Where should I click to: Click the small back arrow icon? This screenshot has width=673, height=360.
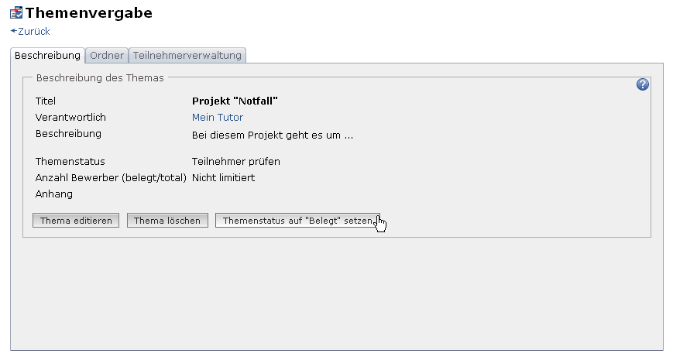point(13,32)
